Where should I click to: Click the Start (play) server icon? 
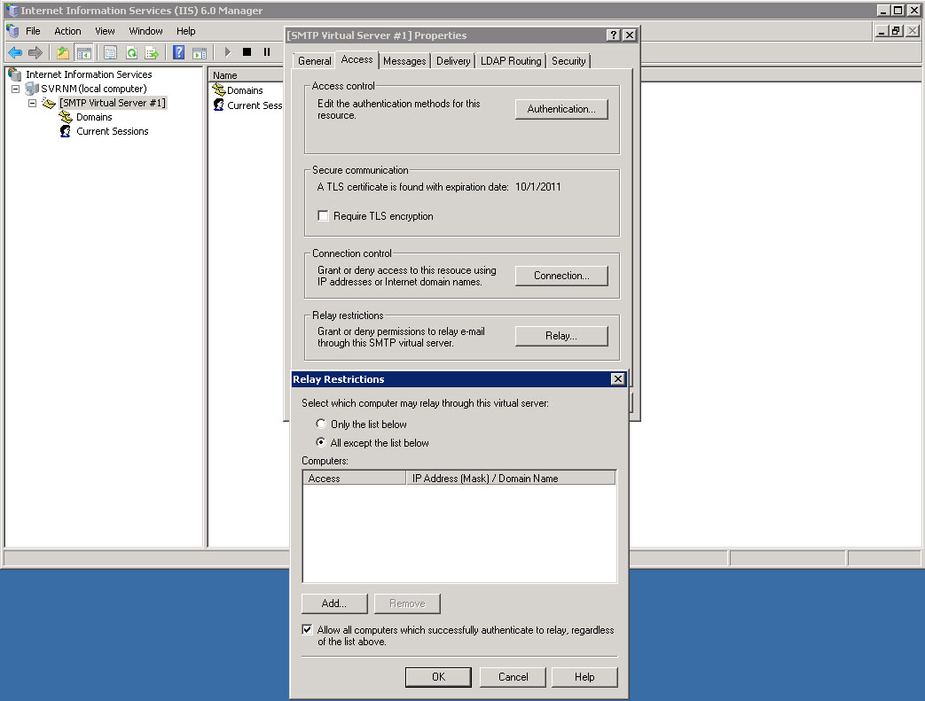tap(228, 52)
